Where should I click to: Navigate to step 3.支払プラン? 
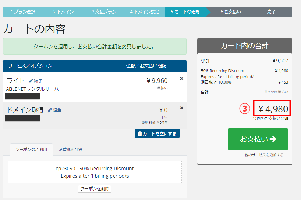point(104,12)
